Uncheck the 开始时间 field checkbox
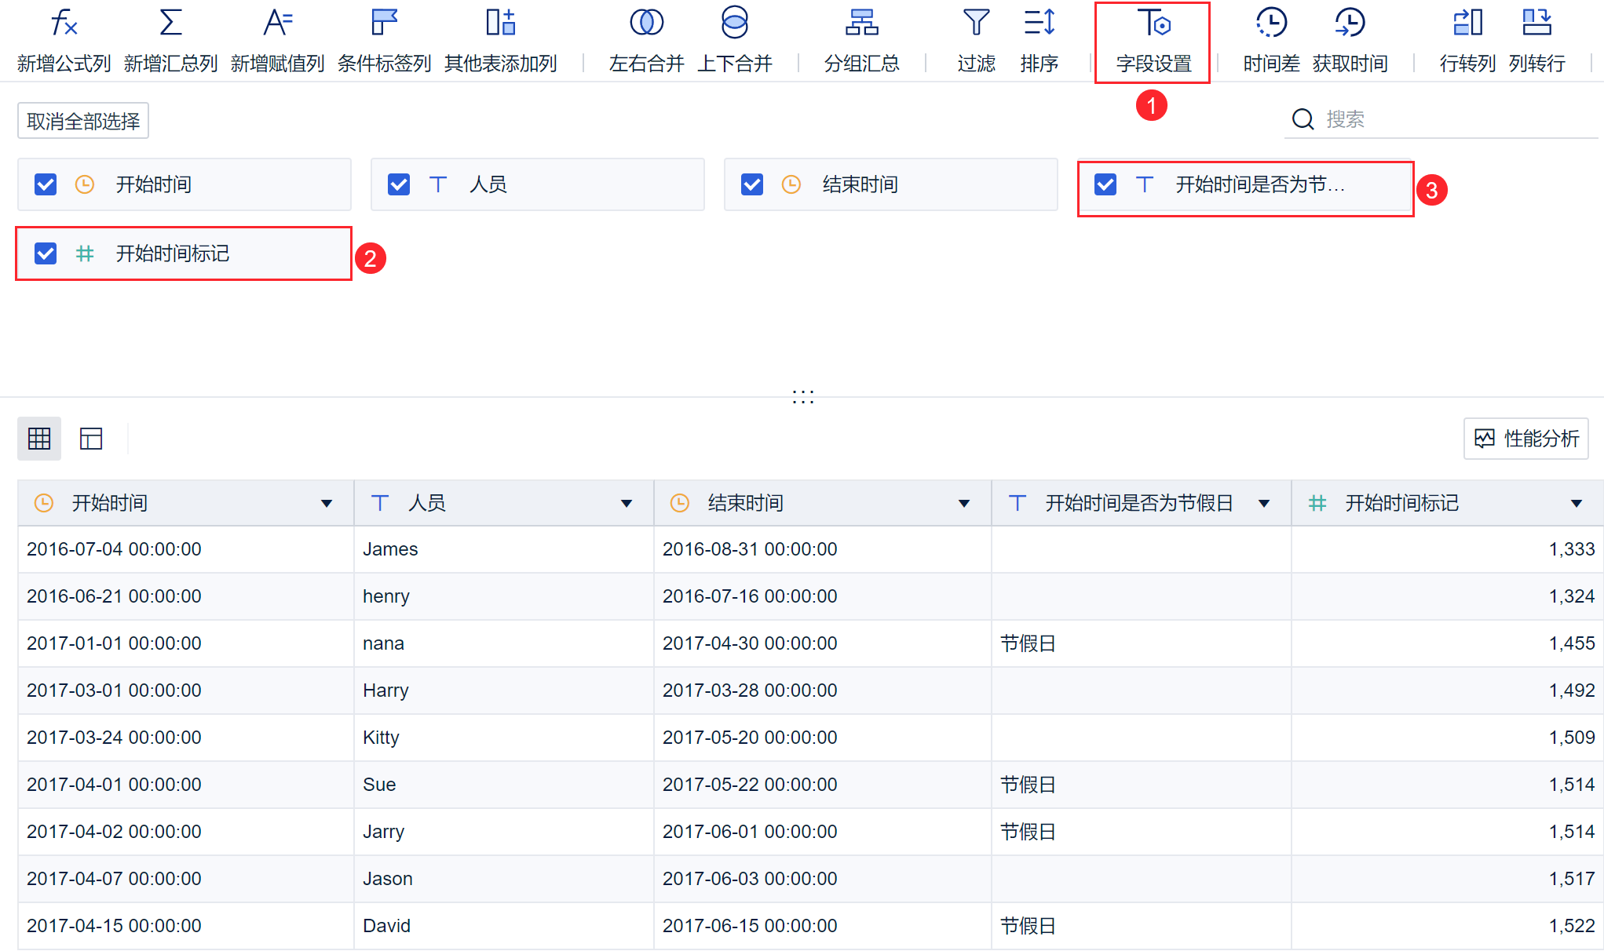Screen dimensions: 1604x951 coord(46,184)
